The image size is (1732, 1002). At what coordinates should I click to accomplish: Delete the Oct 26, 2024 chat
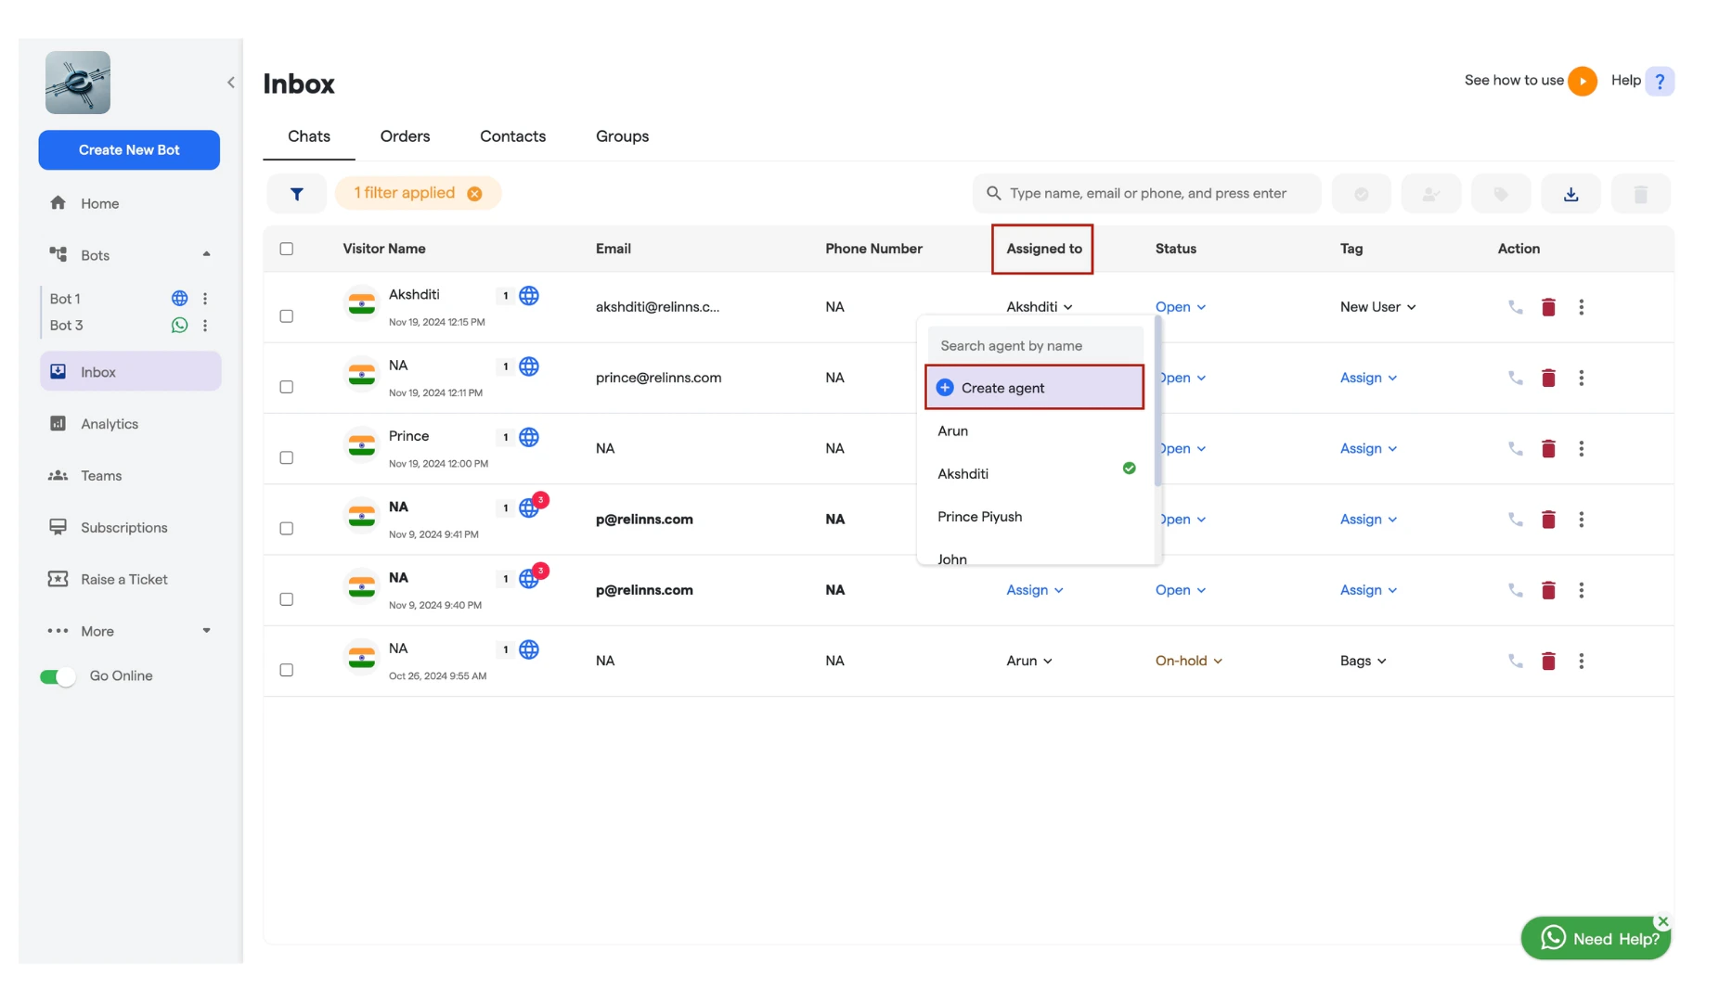point(1548,661)
